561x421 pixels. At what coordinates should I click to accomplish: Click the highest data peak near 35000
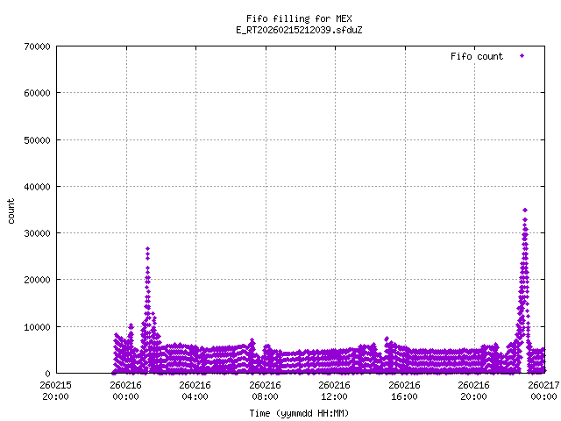(x=525, y=210)
